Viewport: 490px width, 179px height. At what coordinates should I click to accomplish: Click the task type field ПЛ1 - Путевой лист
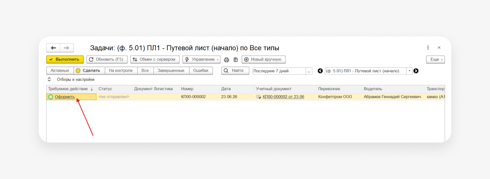pyautogui.click(x=366, y=71)
